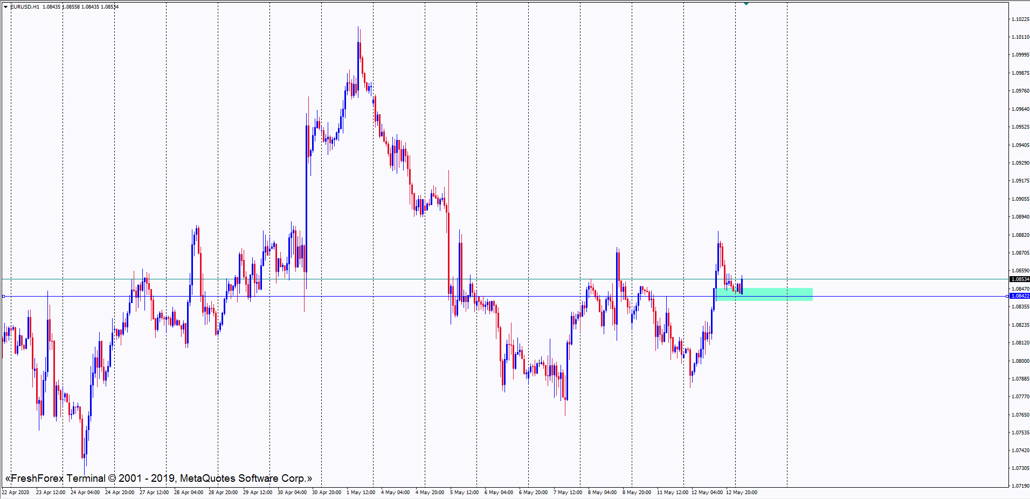The image size is (1030, 499).
Task: Select the green horizontal price line
Action: coord(377,279)
